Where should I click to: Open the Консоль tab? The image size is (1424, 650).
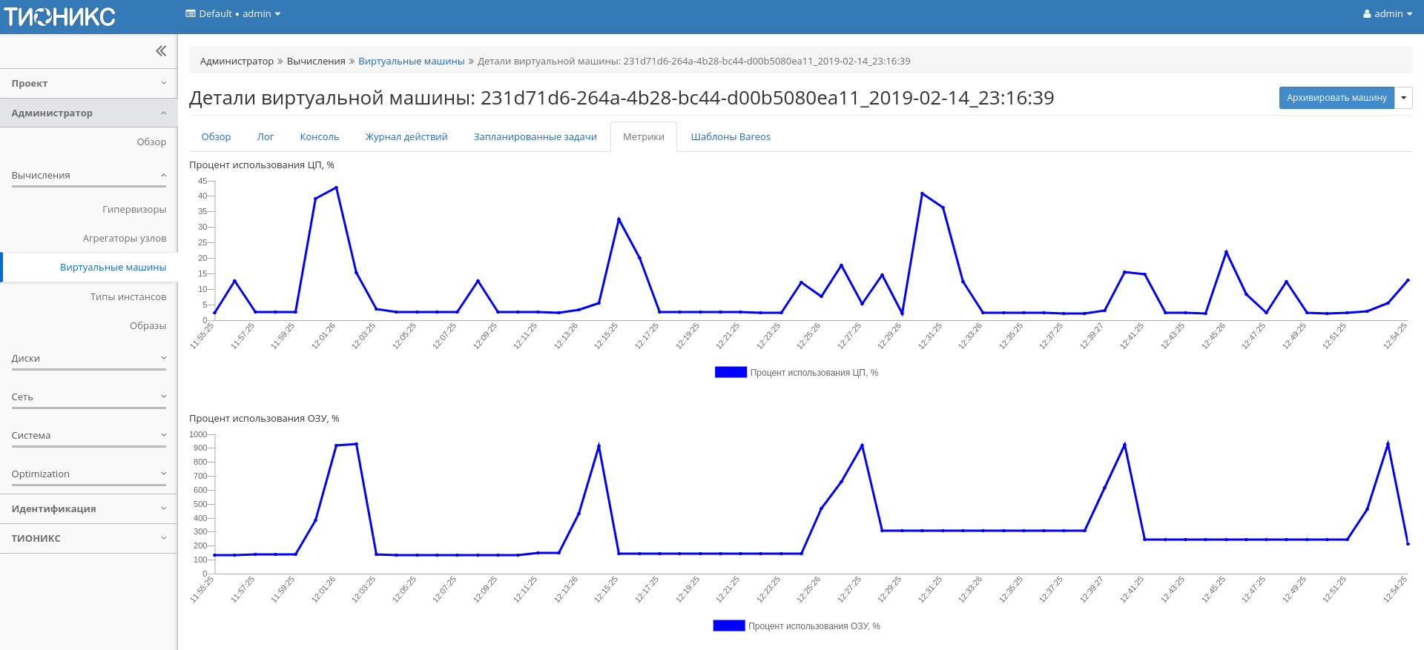pyautogui.click(x=319, y=137)
